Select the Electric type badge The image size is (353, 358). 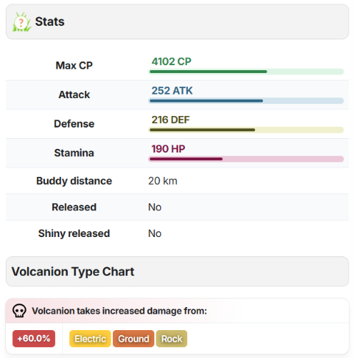click(x=90, y=339)
